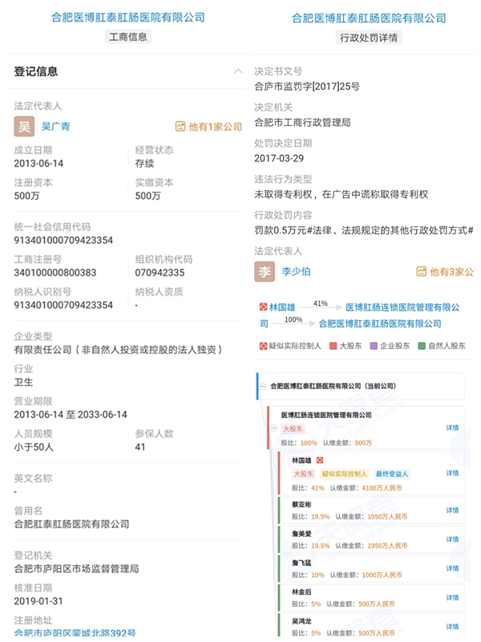Click penalty date 2017-03-29
The width and height of the screenshot is (481, 642).
(x=279, y=158)
